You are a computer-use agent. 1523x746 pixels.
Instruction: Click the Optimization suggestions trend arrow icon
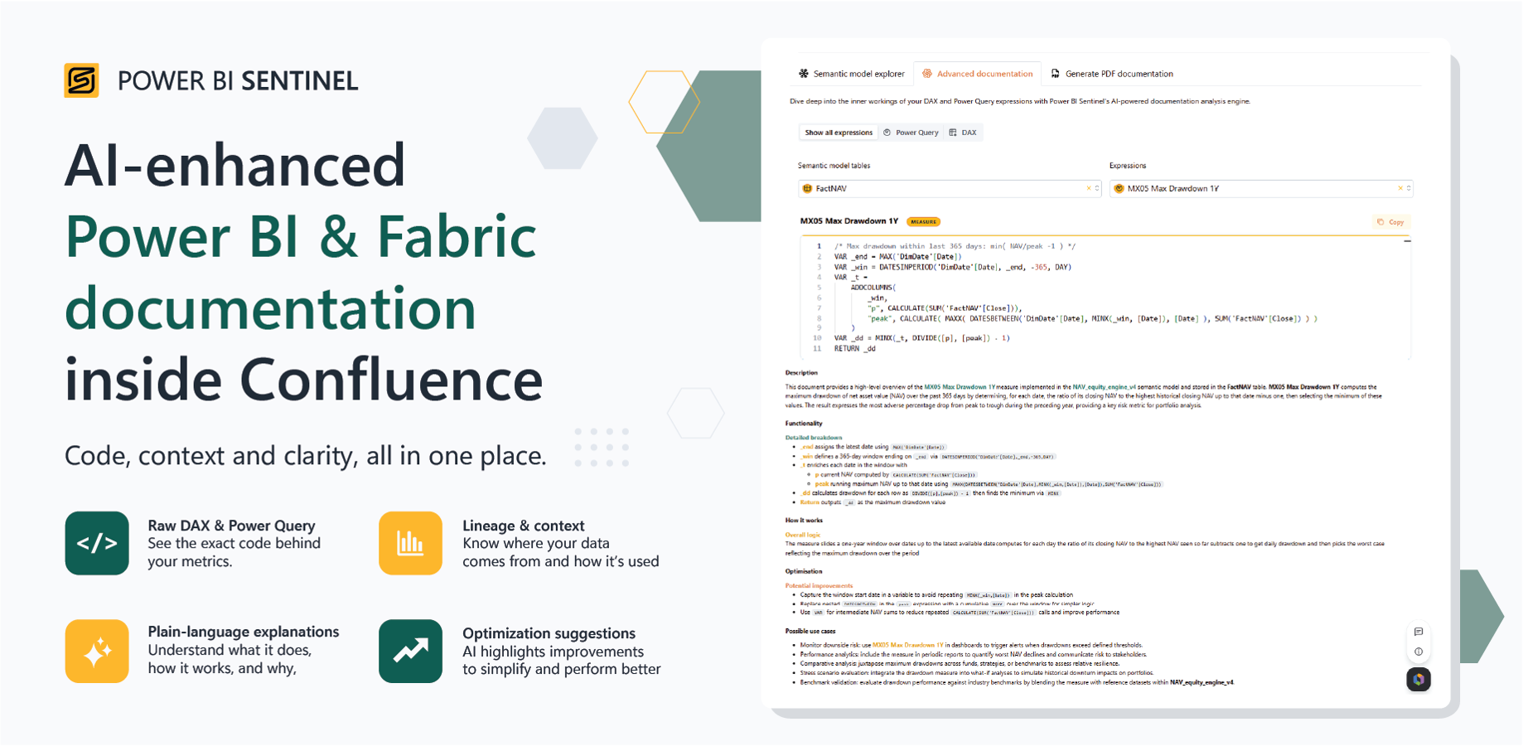410,652
